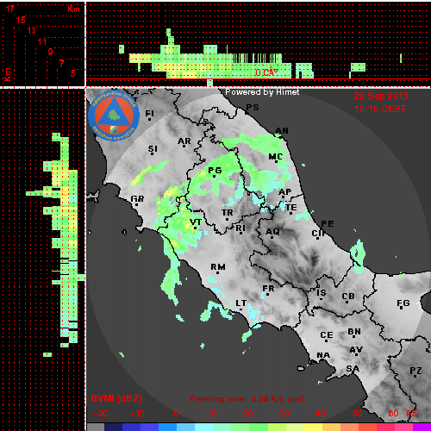Click the '50' value on the dBZ scale

tap(358, 414)
